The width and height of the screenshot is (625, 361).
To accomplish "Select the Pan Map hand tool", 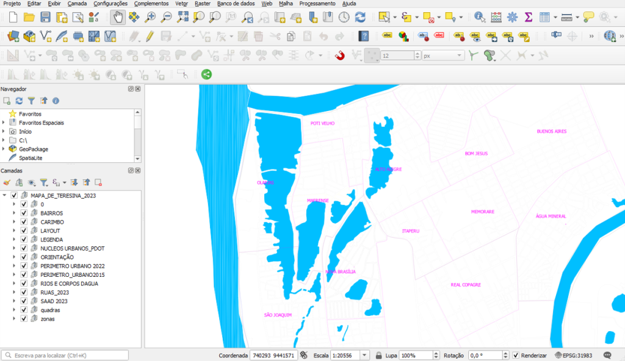I will click(117, 17).
